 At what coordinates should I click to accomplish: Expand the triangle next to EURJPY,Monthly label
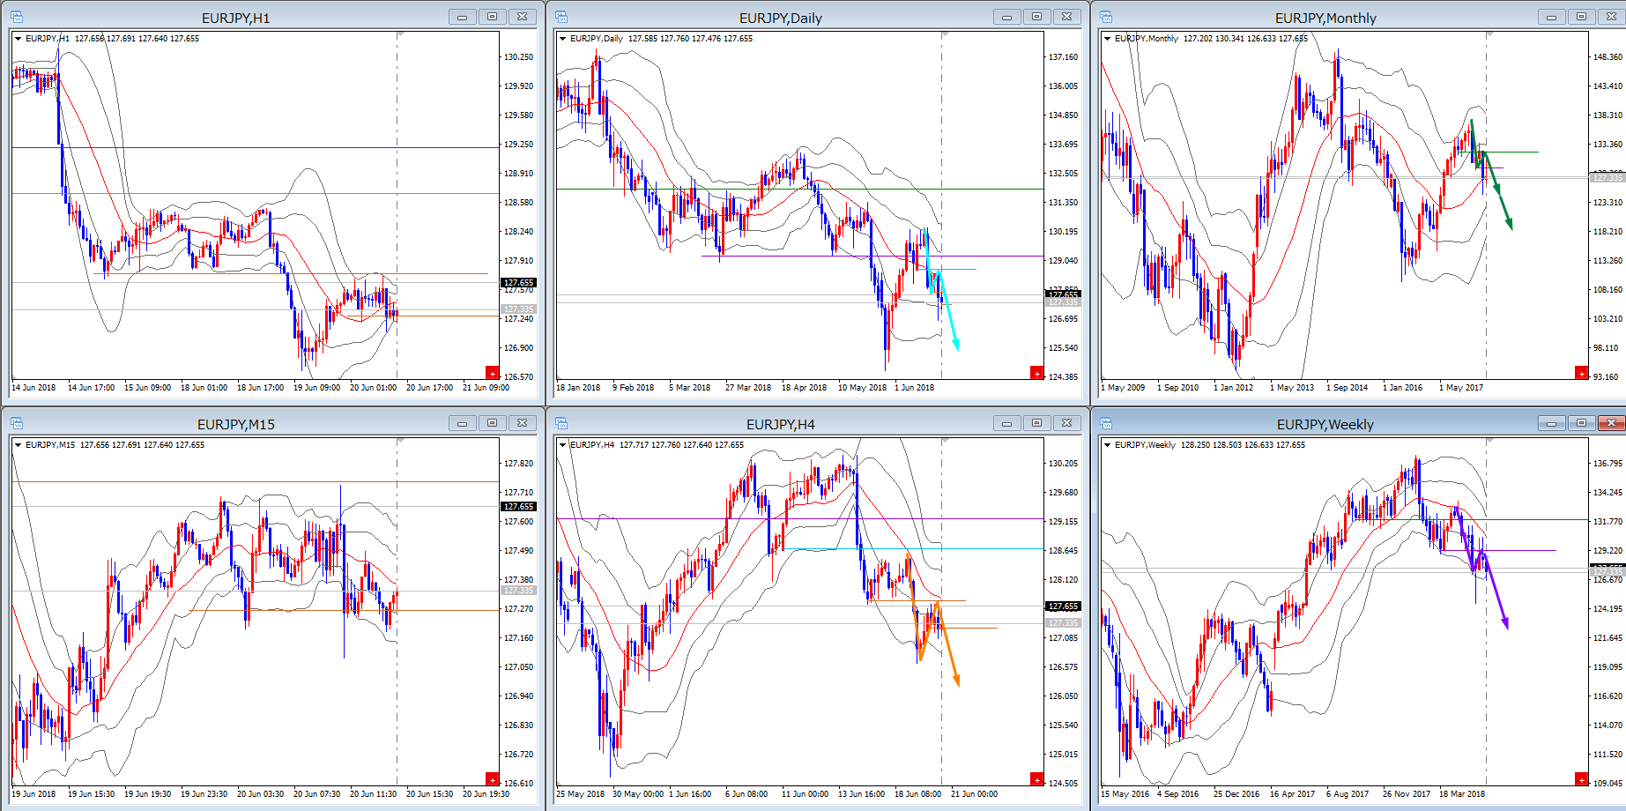(1107, 39)
